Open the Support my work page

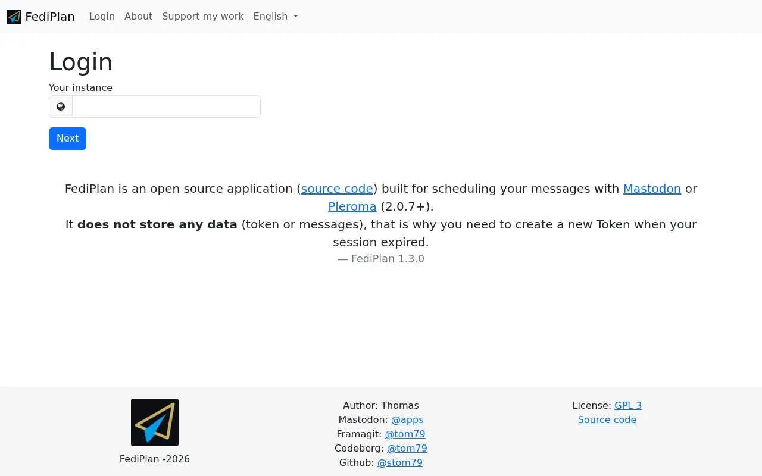(x=202, y=17)
